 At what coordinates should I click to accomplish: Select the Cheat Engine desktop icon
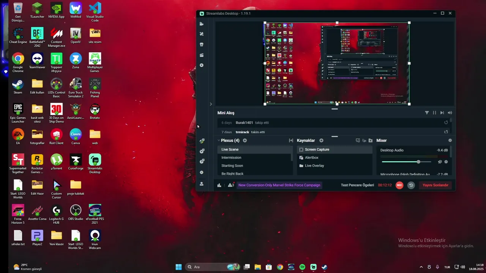point(18,36)
